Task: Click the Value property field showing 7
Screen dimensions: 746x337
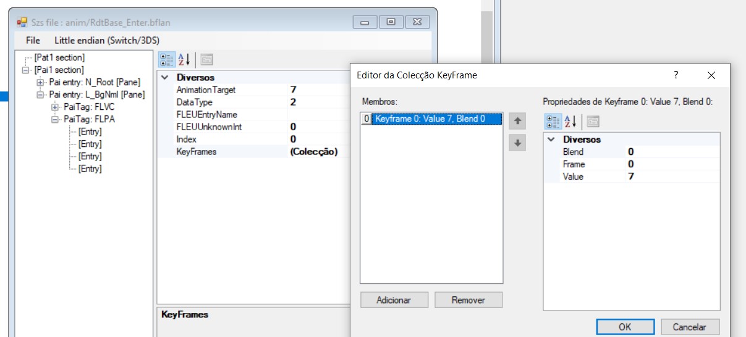Action: [672, 177]
